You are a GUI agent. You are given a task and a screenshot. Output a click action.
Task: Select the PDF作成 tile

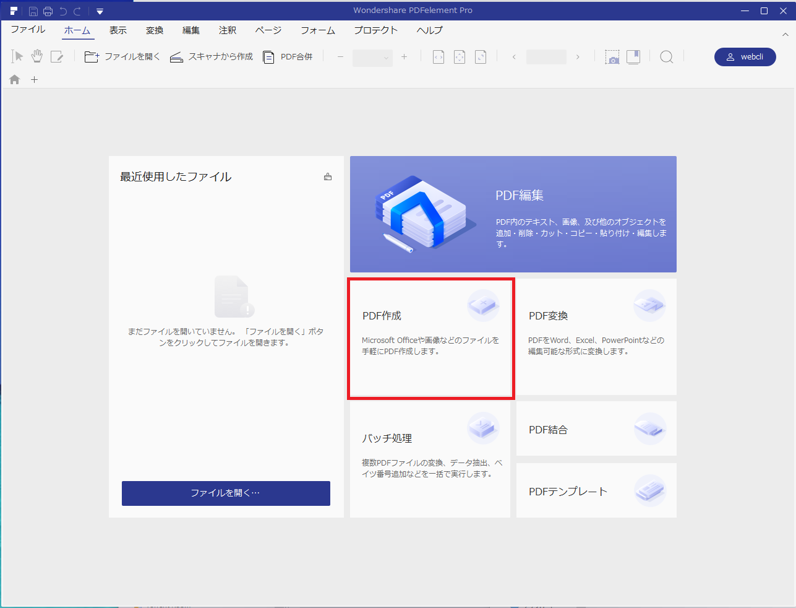[430, 337]
